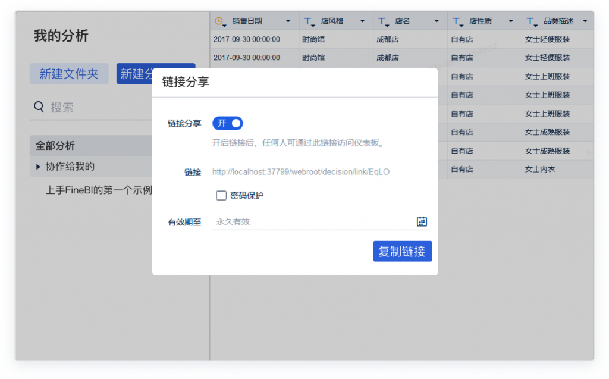Image resolution: width=609 pixels, height=379 pixels.
Task: Open the calendar picker for 有效期至
Action: coord(422,221)
